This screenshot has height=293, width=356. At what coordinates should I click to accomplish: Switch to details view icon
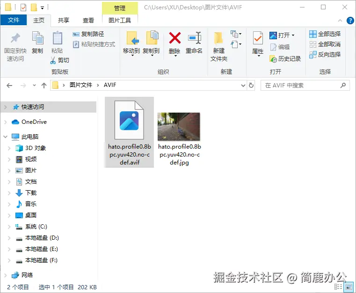338,286
